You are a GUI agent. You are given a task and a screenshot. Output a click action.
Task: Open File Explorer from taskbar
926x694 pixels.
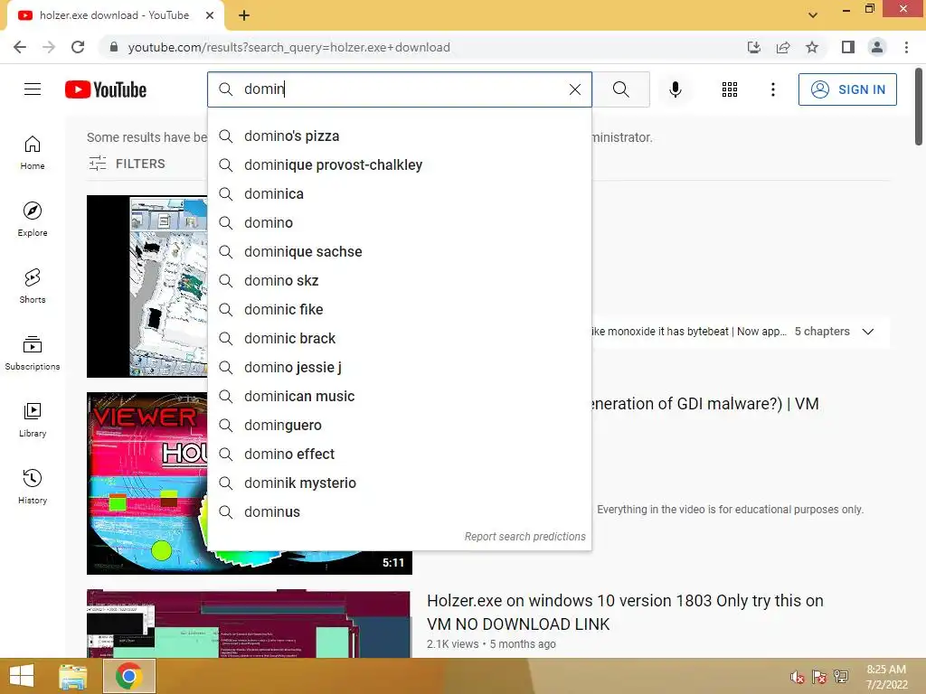[x=73, y=676]
